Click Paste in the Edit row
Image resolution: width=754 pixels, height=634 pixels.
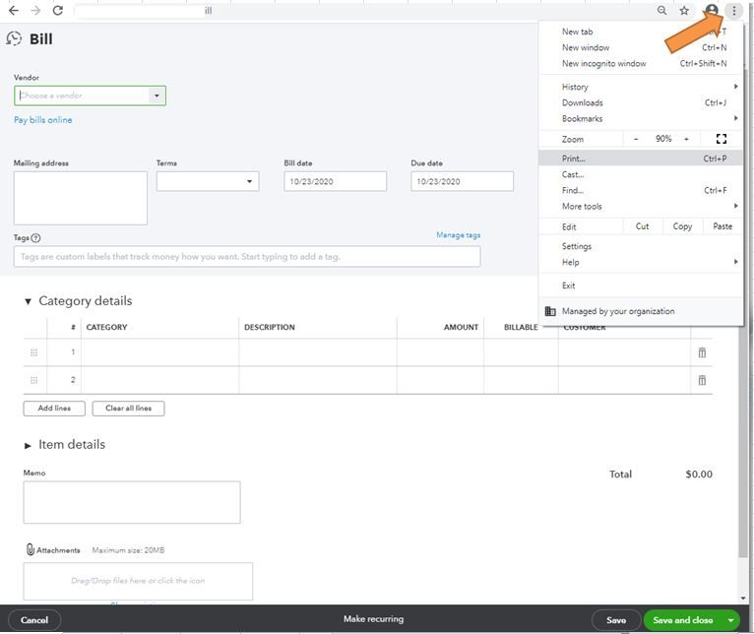[x=723, y=226]
